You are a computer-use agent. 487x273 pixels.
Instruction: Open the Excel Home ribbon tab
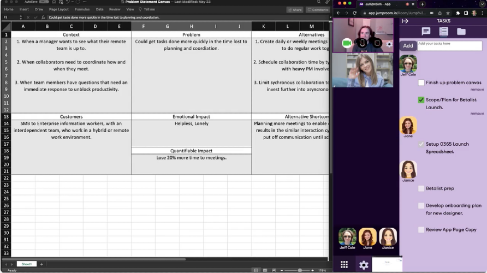point(9,9)
